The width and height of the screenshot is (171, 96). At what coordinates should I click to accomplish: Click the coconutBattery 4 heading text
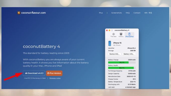(x=41, y=46)
